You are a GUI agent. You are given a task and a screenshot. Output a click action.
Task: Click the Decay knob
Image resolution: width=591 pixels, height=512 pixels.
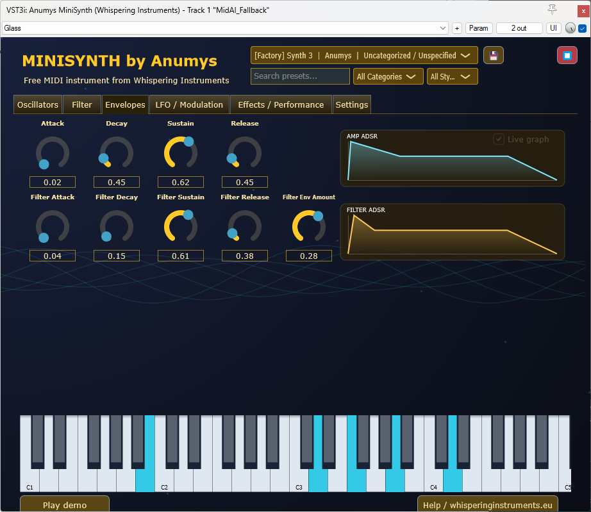click(x=117, y=153)
